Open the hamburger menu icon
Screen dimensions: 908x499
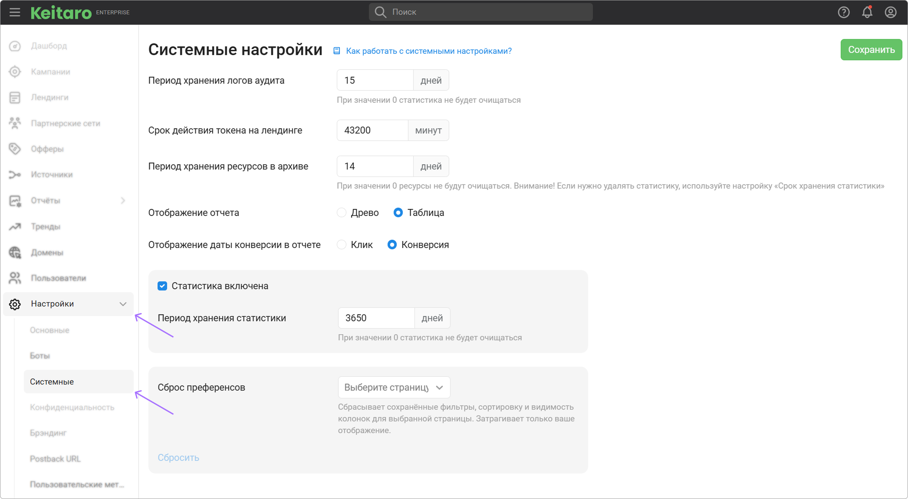point(15,12)
